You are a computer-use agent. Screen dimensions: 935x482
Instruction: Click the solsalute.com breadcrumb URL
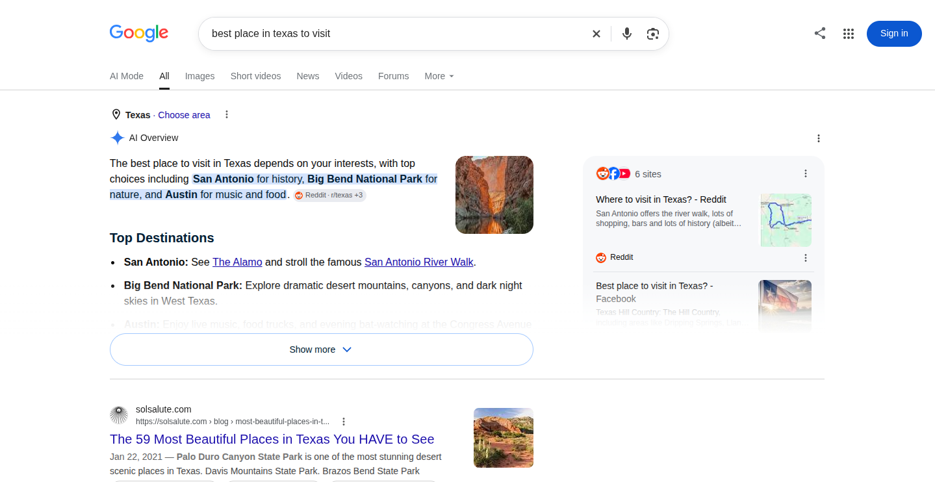233,422
